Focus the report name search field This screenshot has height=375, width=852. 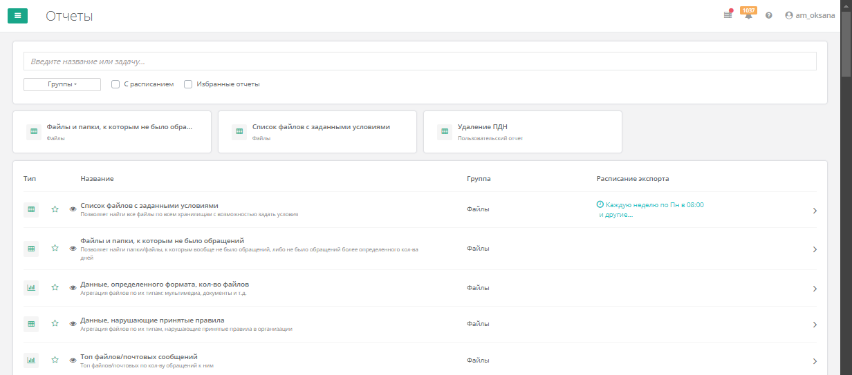click(x=420, y=61)
